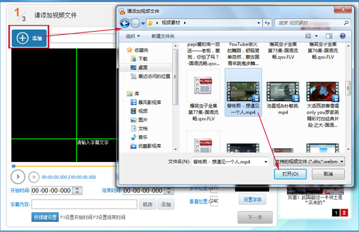Click the 打开(O) button
The width and height of the screenshot is (359, 232).
pyautogui.click(x=290, y=174)
